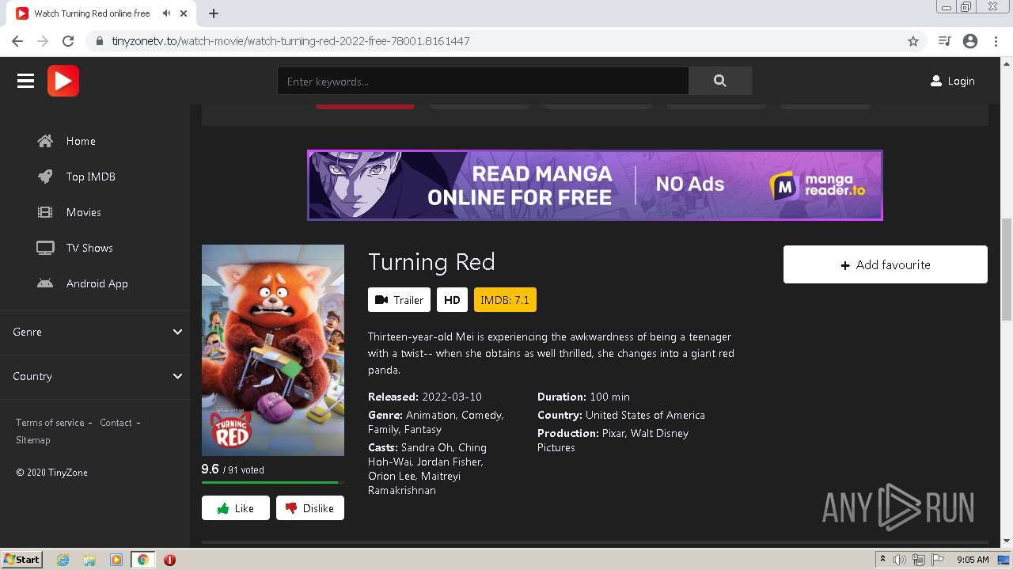Click the Chrome taskbar icon
Screen dimensions: 1013x570
coord(142,560)
